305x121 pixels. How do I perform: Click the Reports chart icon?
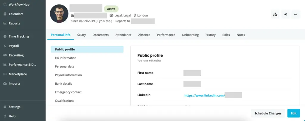[5, 24]
